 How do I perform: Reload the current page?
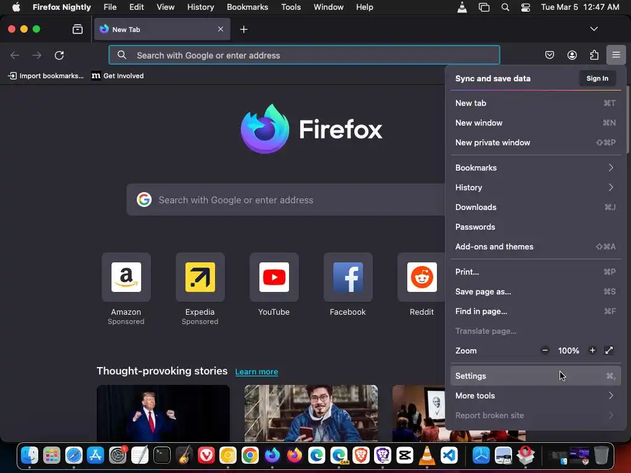pos(59,55)
